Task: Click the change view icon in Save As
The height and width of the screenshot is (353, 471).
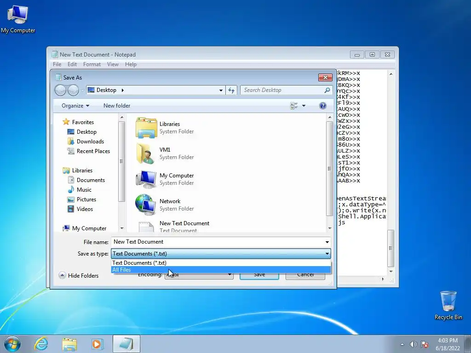Action: point(294,106)
